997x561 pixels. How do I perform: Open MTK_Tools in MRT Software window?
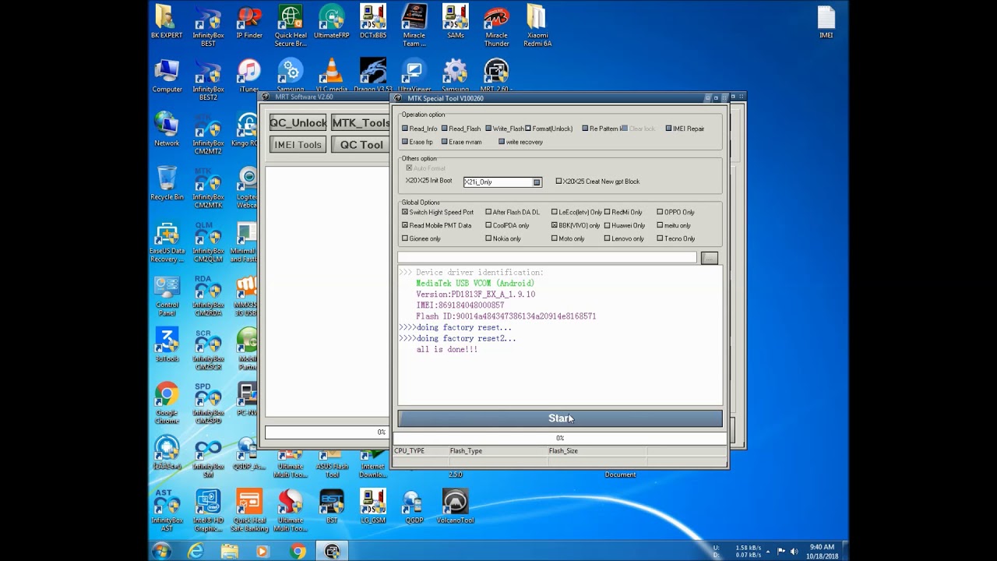pyautogui.click(x=360, y=122)
